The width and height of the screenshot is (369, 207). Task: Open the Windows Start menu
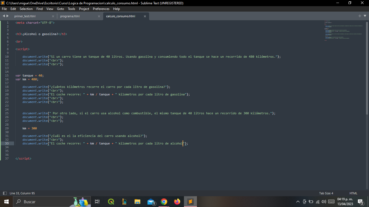pyautogui.click(x=6, y=202)
